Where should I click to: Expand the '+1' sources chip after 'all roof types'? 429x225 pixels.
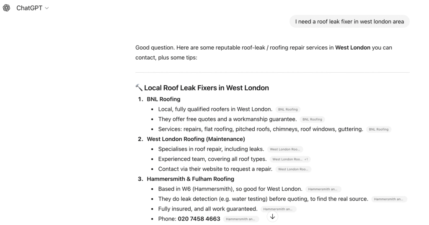(291, 159)
